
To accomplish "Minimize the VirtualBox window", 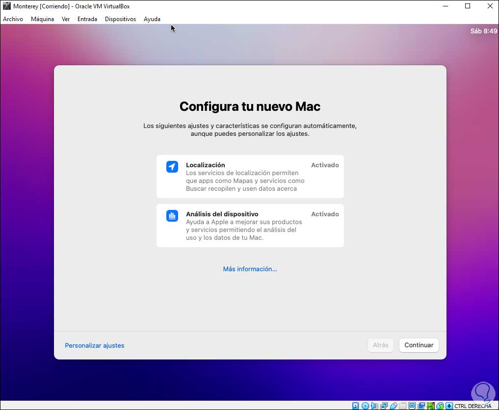I will pyautogui.click(x=446, y=6).
